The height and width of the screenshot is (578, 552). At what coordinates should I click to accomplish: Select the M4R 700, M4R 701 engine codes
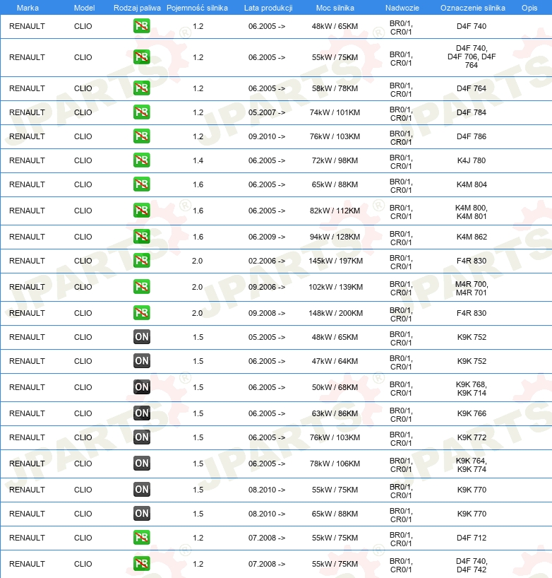tap(472, 288)
